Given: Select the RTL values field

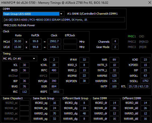Looking at the screenshot, I should pos(138,86).
